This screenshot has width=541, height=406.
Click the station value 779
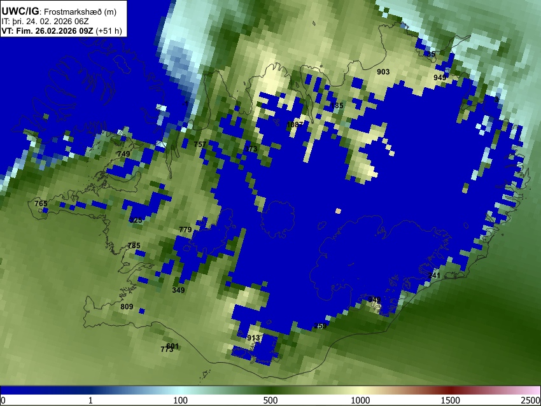coord(185,229)
